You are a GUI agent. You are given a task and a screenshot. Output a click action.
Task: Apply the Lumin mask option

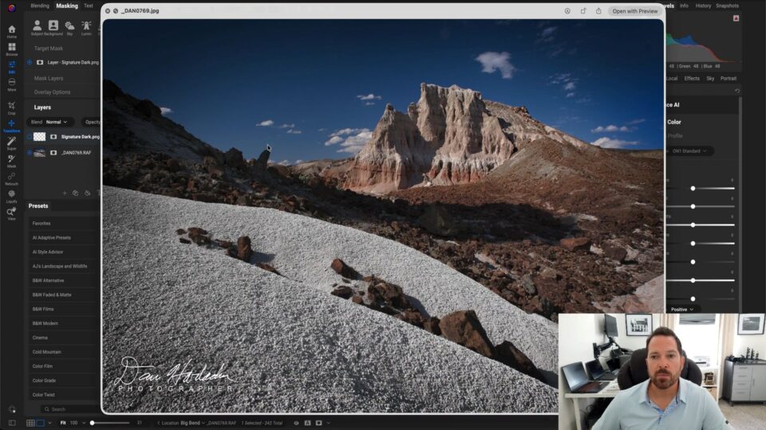(86, 28)
